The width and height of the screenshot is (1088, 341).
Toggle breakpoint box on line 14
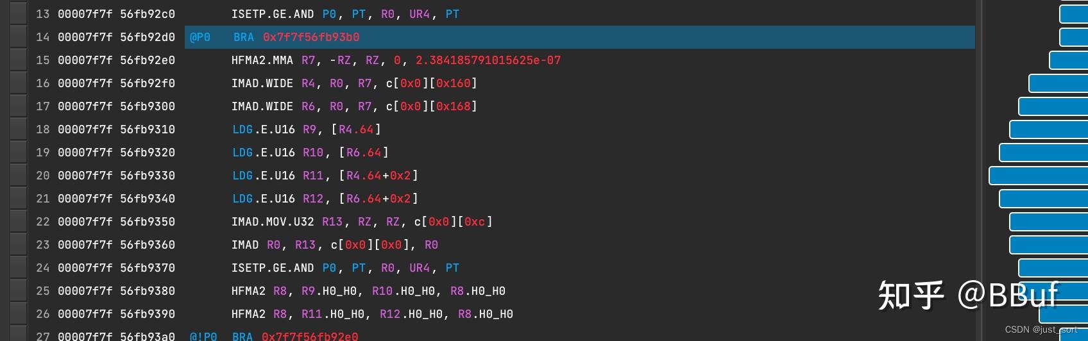18,37
